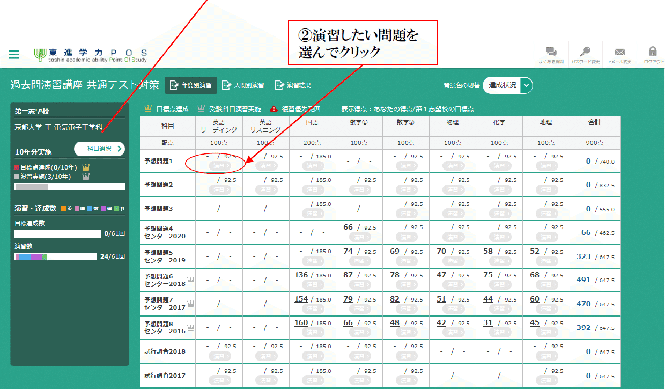Open score 60 for センター2017 地理
Image resolution: width=665 pixels, height=389 pixels.
[535, 299]
